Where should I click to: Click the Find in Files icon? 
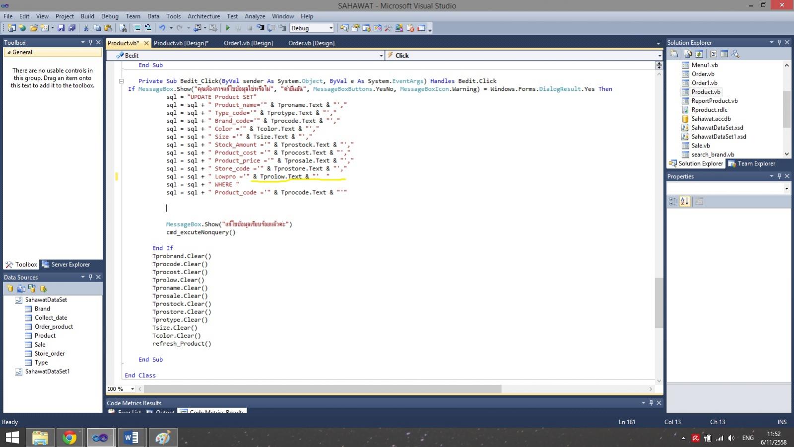(123, 28)
